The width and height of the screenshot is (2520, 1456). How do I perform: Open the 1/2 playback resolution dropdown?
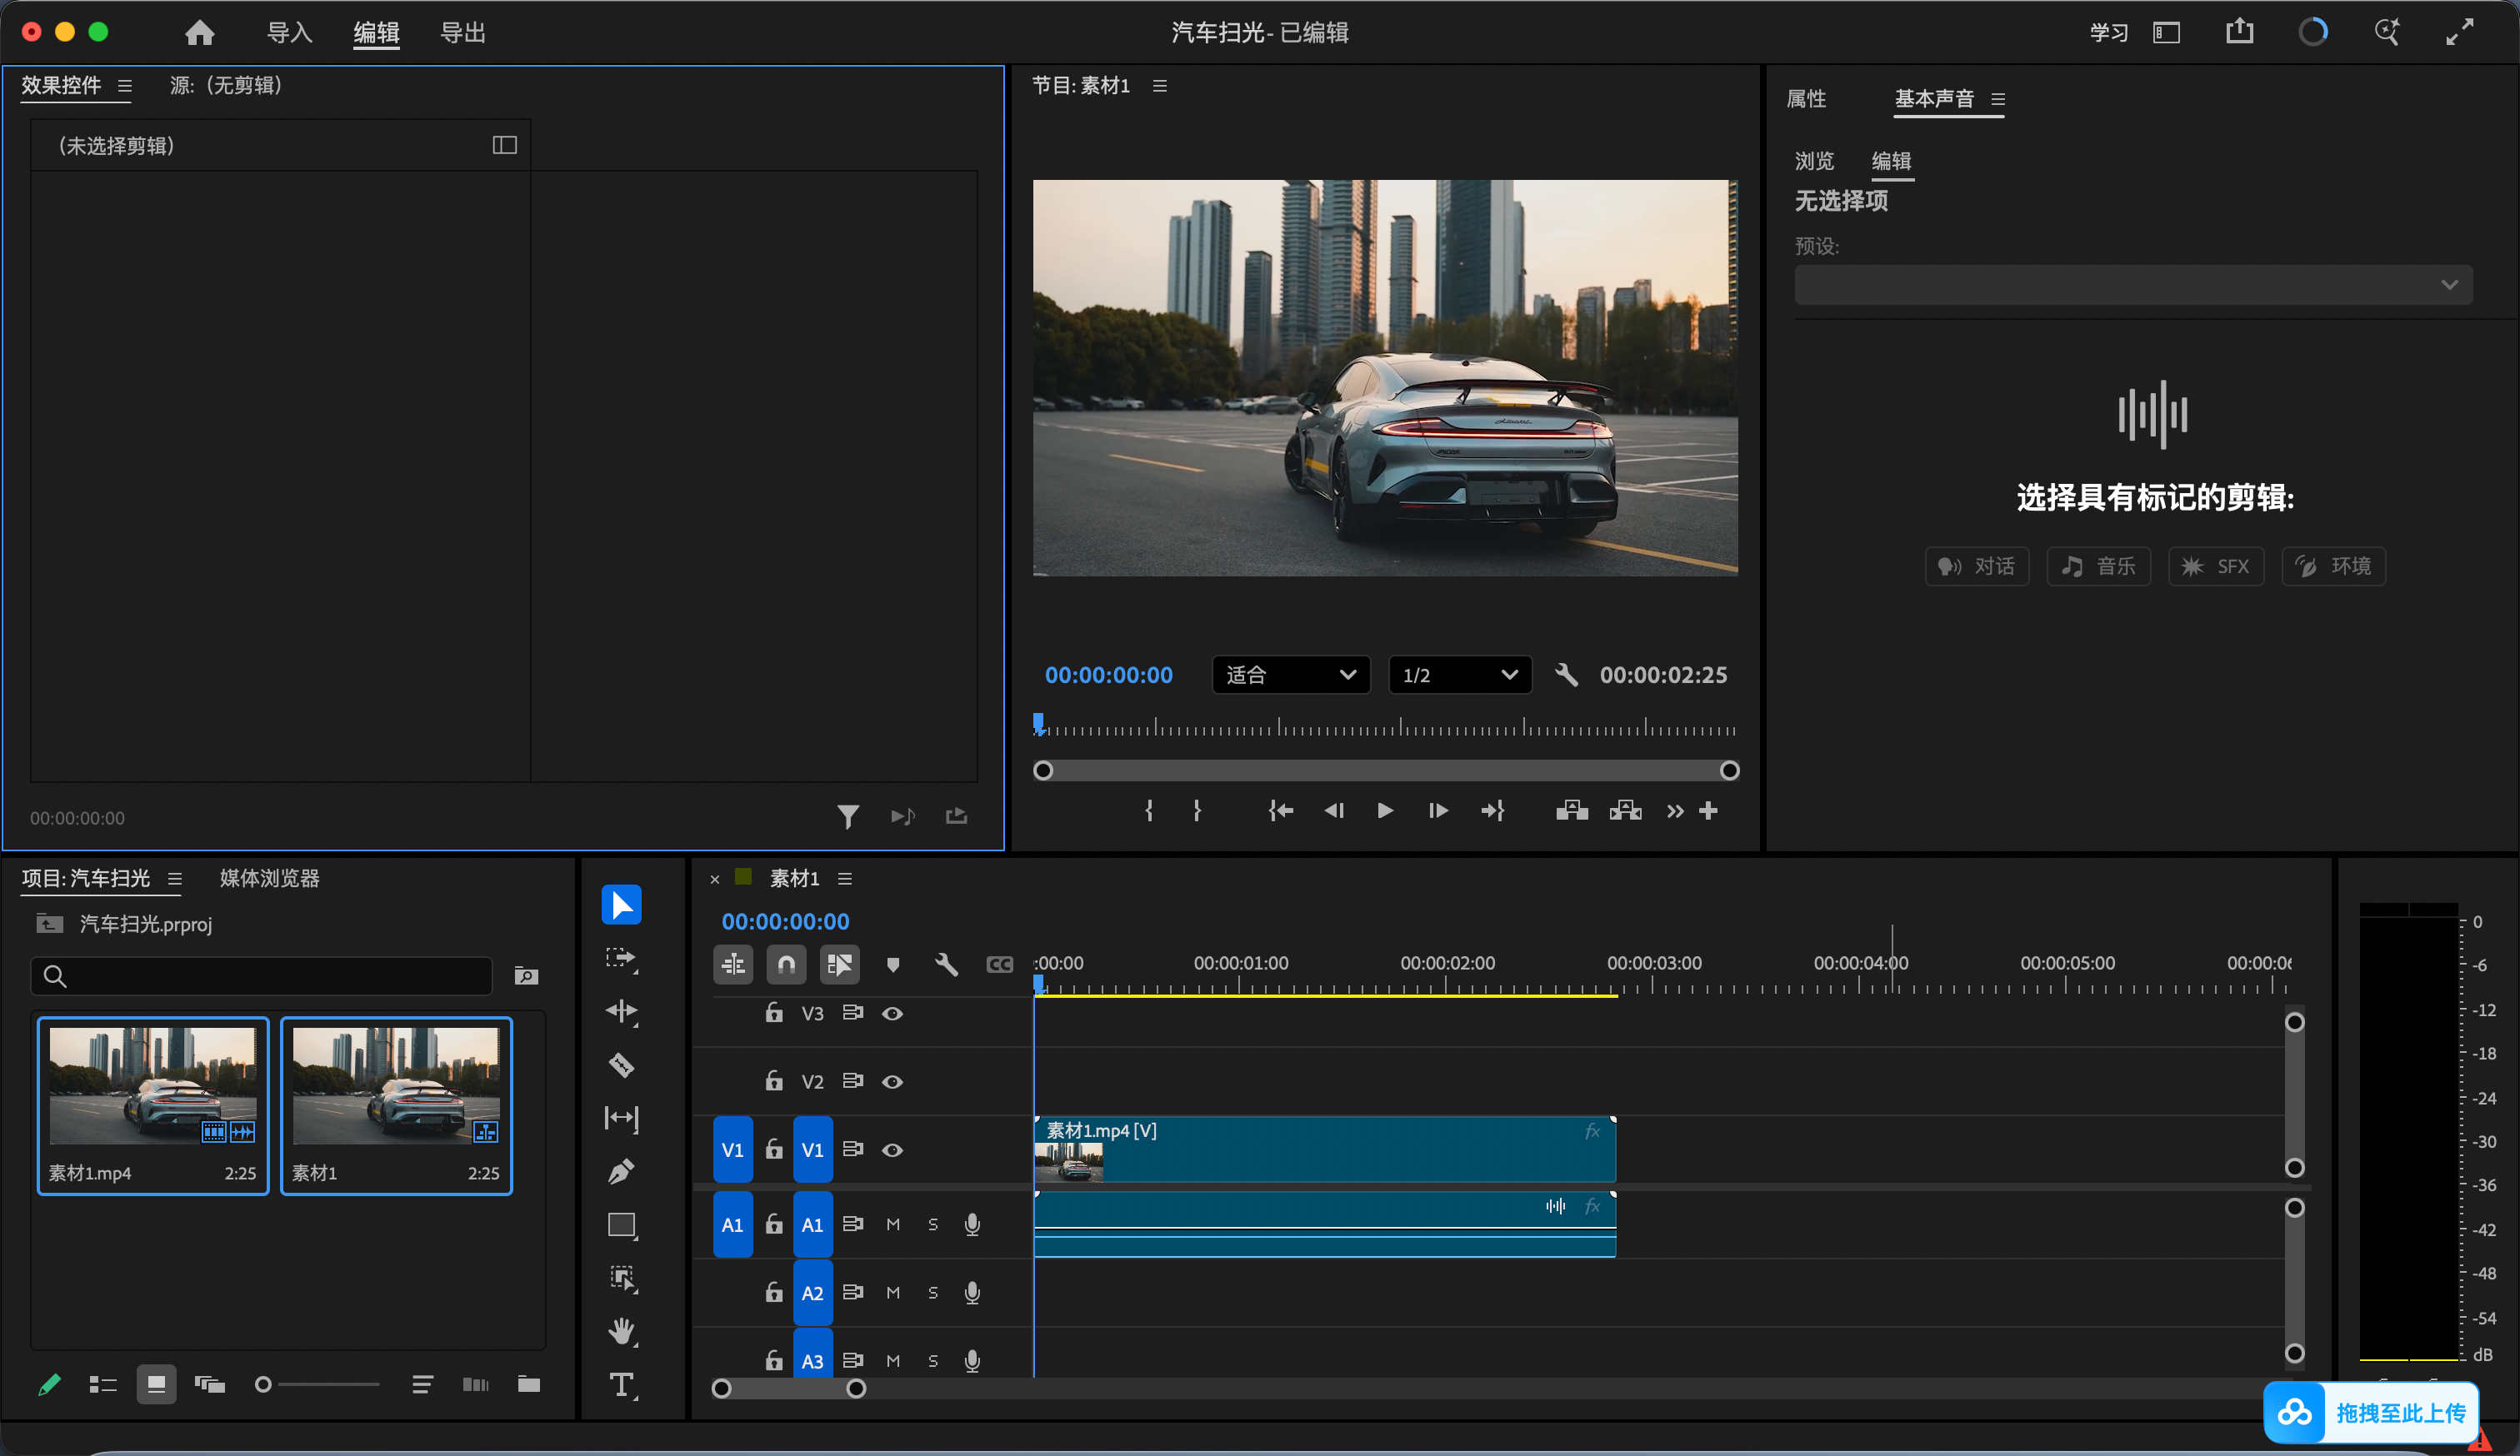pos(1459,675)
